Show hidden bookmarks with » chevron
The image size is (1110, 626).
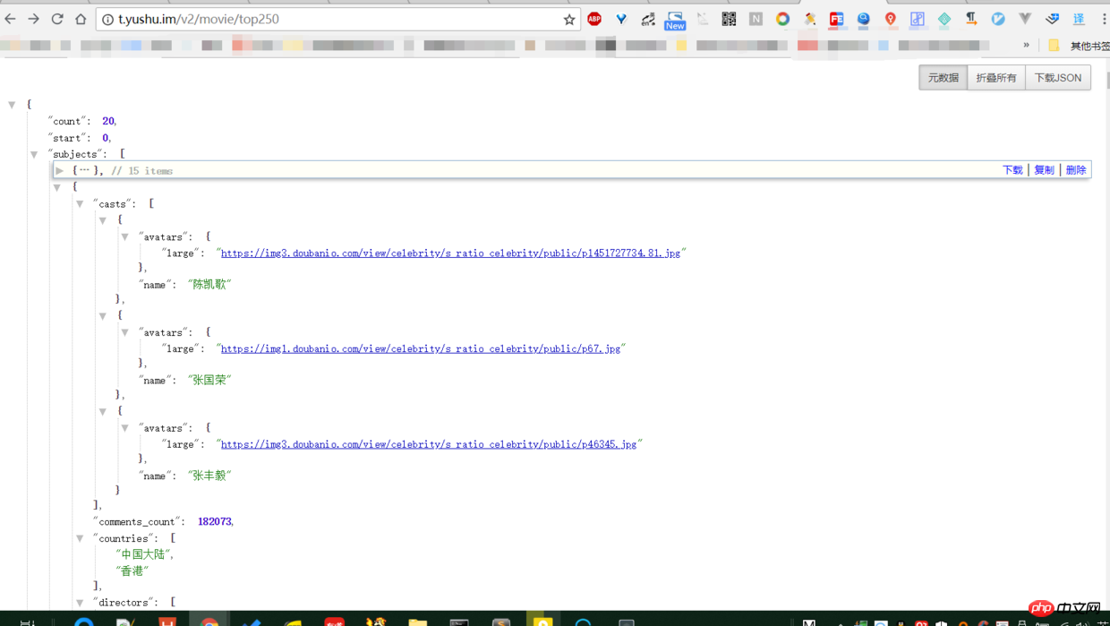tap(1026, 45)
